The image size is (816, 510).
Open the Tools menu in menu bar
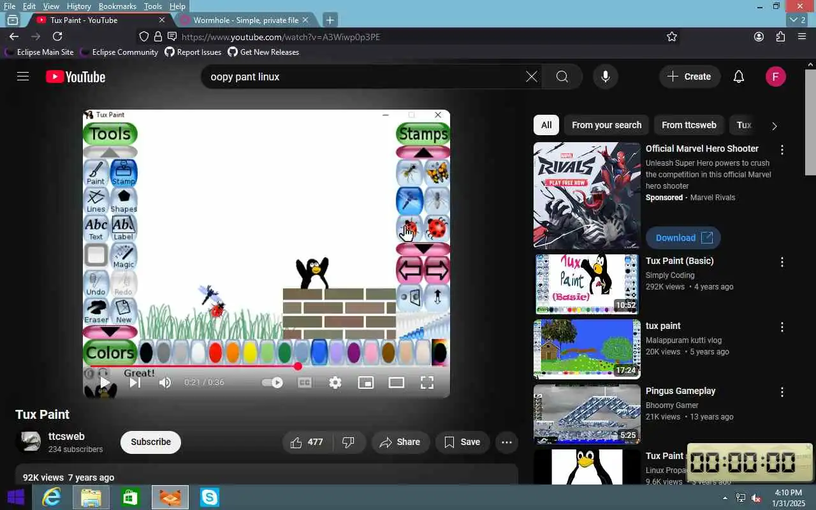point(153,6)
